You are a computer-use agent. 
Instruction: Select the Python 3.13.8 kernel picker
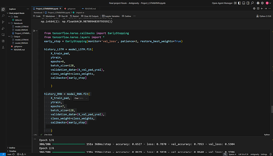[264, 16]
